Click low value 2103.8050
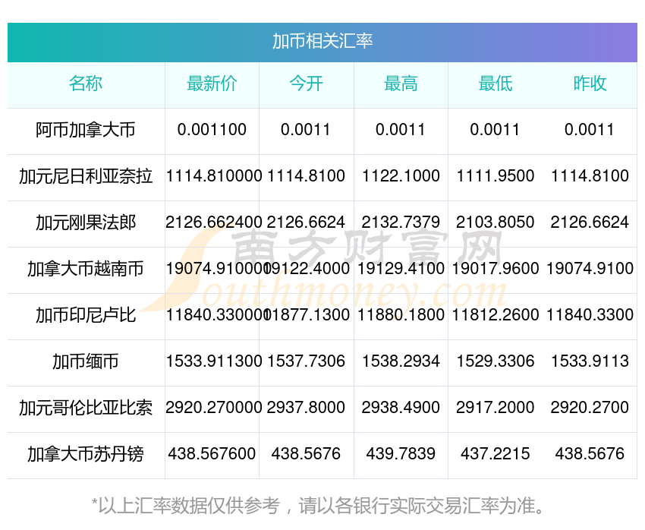The width and height of the screenshot is (645, 530). coord(496,222)
